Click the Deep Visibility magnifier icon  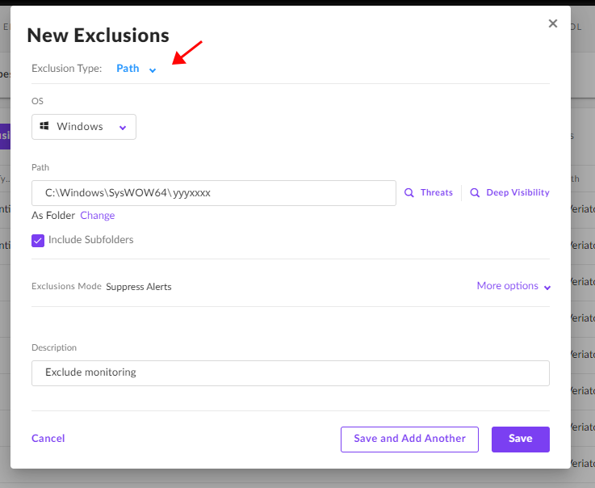tap(475, 192)
